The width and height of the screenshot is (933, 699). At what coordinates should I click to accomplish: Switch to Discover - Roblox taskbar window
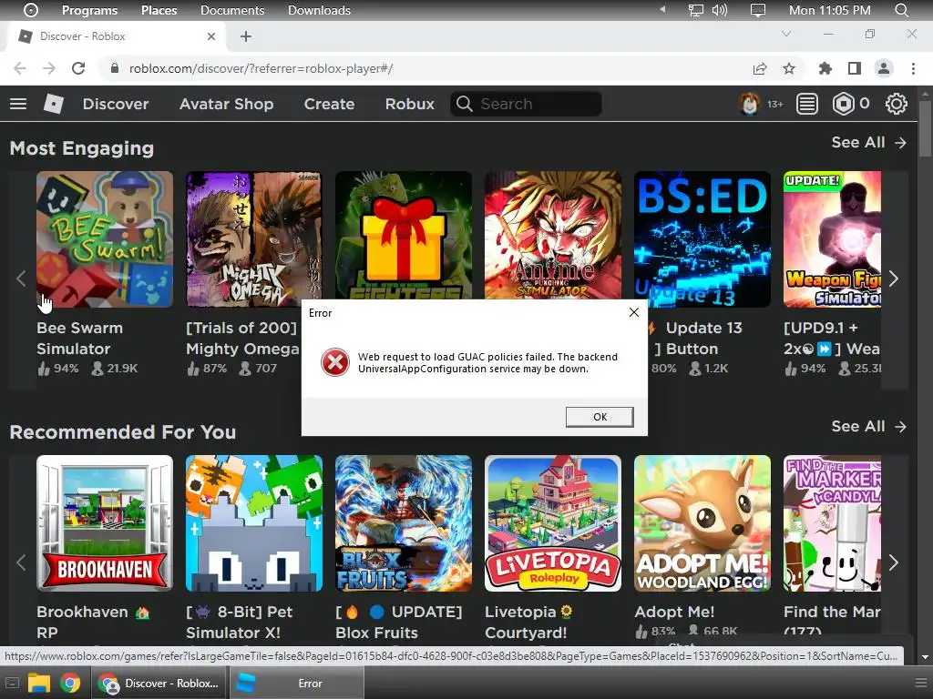[x=159, y=683]
